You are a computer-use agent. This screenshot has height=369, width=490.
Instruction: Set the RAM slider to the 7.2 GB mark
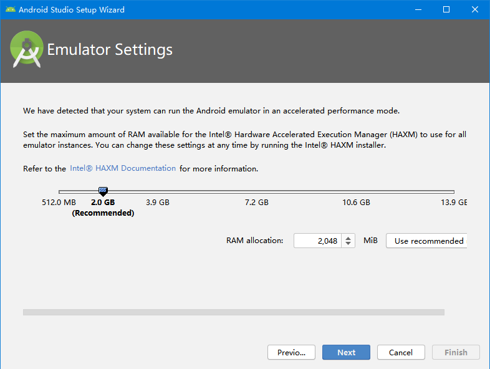point(256,192)
